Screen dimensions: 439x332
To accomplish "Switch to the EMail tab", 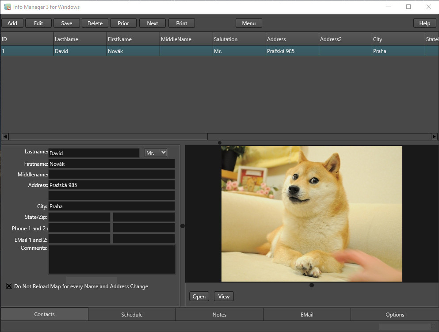I will coord(307,314).
